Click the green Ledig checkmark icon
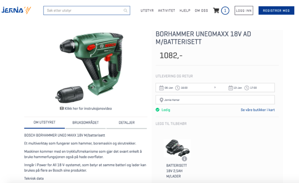The image size is (299, 183). pos(157,110)
